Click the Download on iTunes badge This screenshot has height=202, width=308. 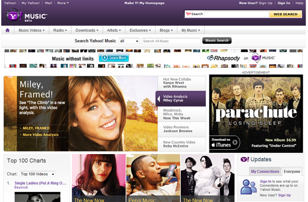pyautogui.click(x=224, y=142)
